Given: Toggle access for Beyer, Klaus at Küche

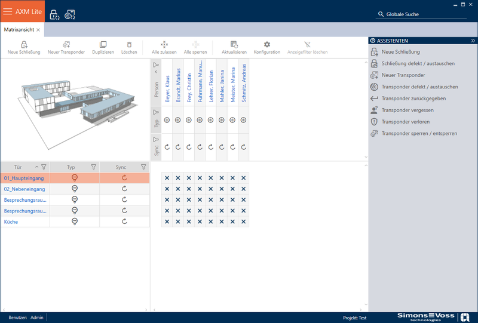Looking at the screenshot, I should tap(167, 222).
